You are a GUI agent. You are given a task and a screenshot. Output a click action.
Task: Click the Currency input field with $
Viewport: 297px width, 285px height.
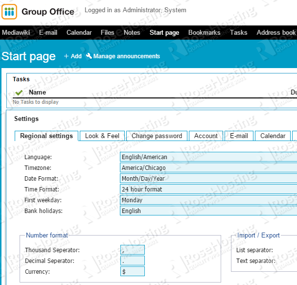pyautogui.click(x=133, y=271)
